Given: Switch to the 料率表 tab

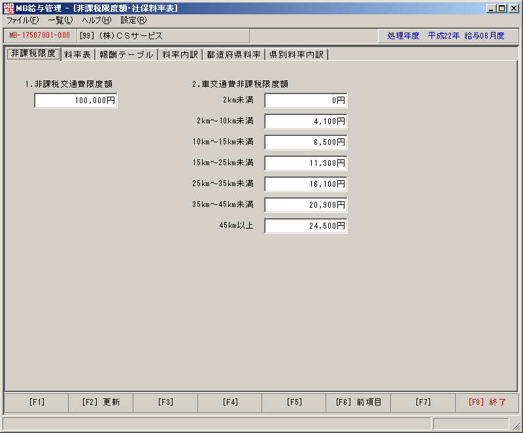Looking at the screenshot, I should pyautogui.click(x=78, y=55).
